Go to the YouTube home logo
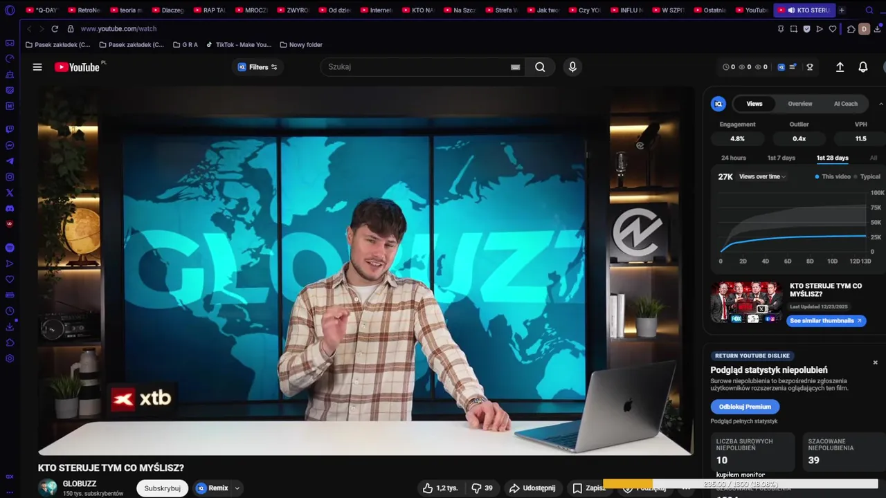 pos(77,67)
